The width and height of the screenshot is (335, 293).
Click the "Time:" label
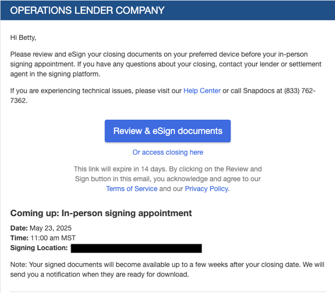[x=19, y=238]
